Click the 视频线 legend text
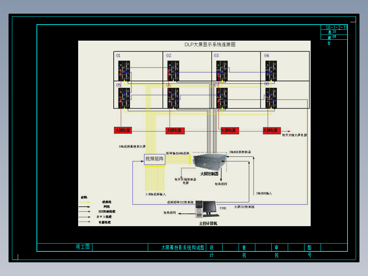This screenshot has width=368, height=276. pyautogui.click(x=107, y=202)
